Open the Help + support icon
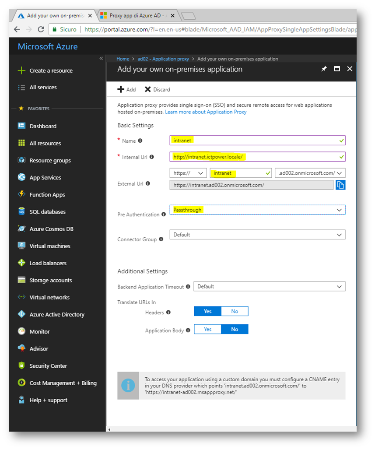 (x=21, y=400)
